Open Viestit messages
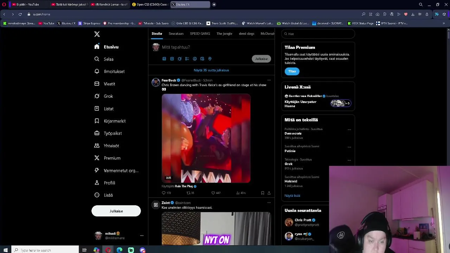450x253 pixels. pos(105,84)
